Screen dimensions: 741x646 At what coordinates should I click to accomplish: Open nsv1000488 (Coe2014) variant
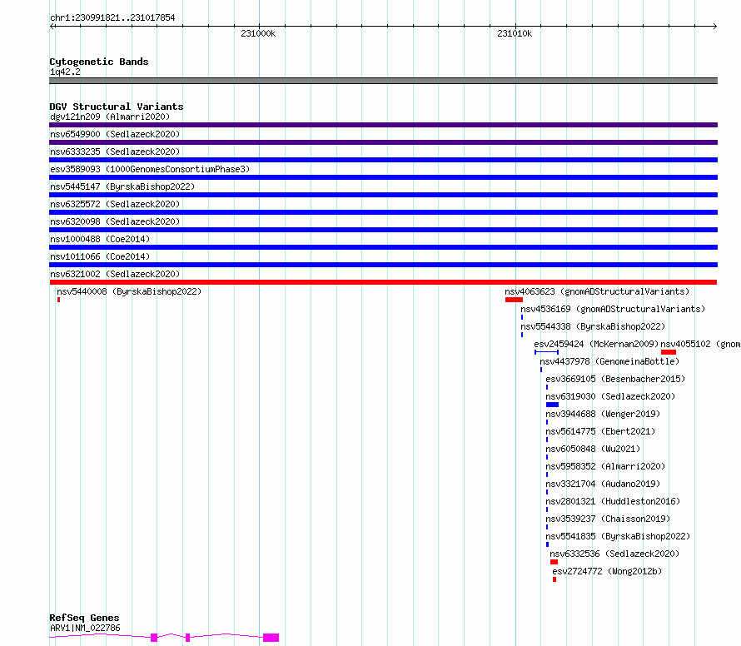[100, 239]
